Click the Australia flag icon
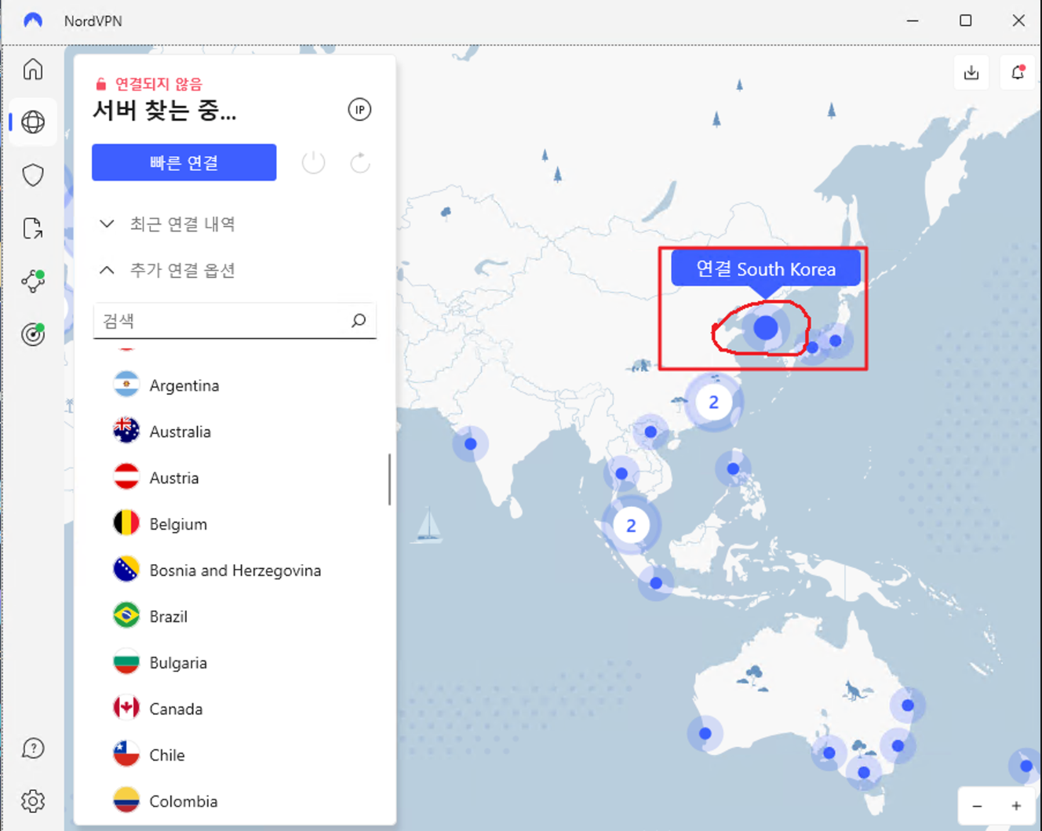The height and width of the screenshot is (831, 1042). pos(126,431)
